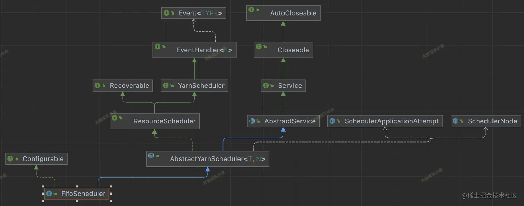Click interface icon on EventHandler<T> node
Viewport: 524px width, 206px height.
[x=158, y=46]
